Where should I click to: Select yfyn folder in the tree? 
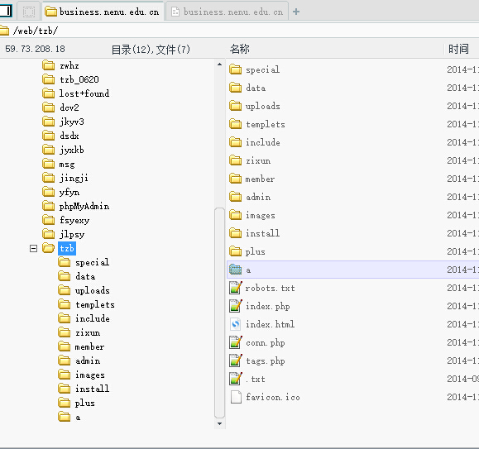pyautogui.click(x=69, y=192)
